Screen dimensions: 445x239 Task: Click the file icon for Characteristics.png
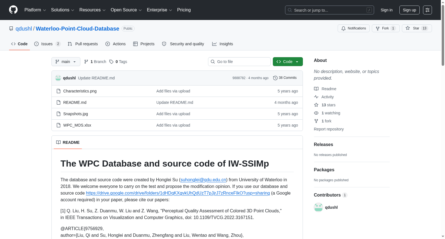click(58, 91)
